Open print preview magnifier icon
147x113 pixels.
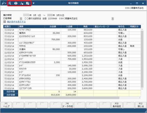[x=10, y=3]
